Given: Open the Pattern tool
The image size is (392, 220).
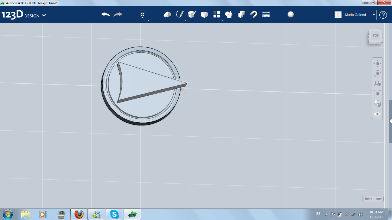Looking at the screenshot, I should [x=217, y=14].
